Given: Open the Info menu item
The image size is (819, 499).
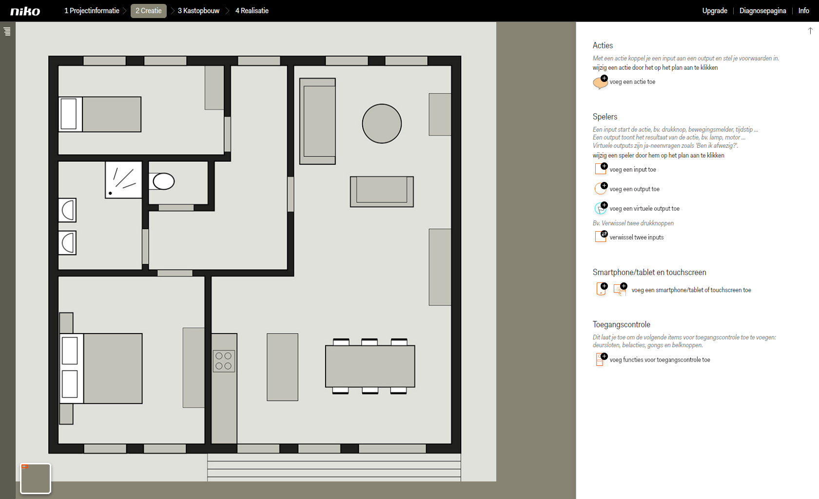Looking at the screenshot, I should 804,11.
